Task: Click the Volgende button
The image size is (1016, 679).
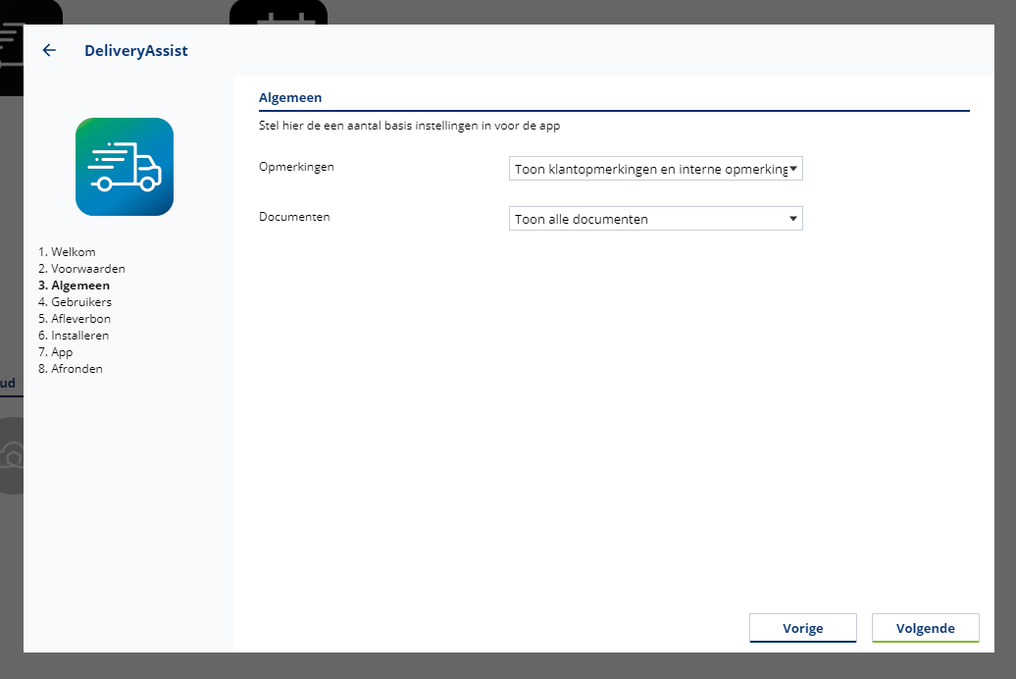Action: pos(926,628)
